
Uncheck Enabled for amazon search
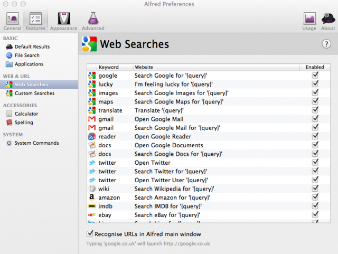[315, 197]
